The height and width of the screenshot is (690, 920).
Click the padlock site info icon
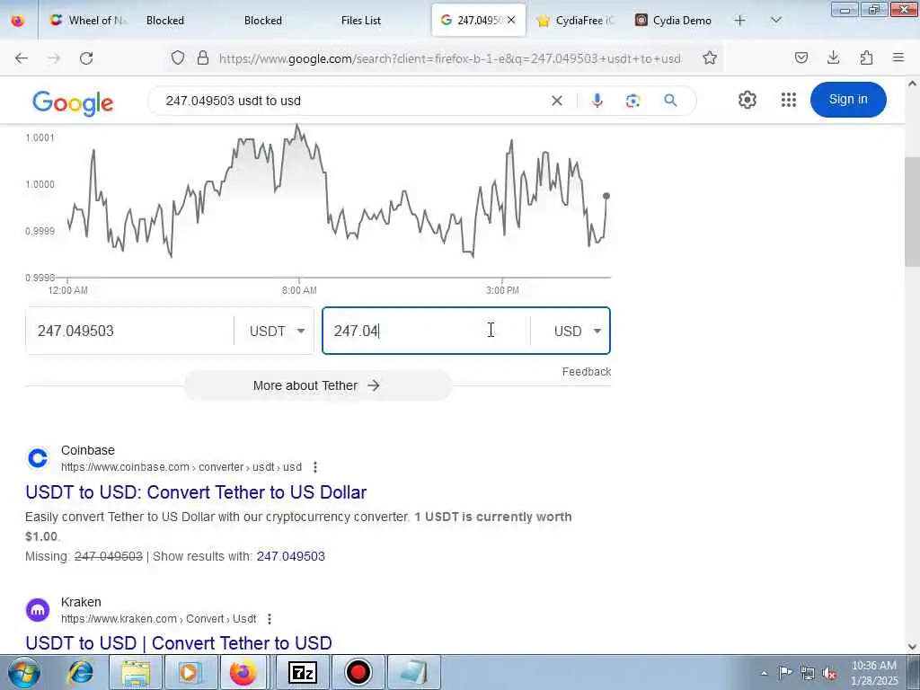click(203, 57)
